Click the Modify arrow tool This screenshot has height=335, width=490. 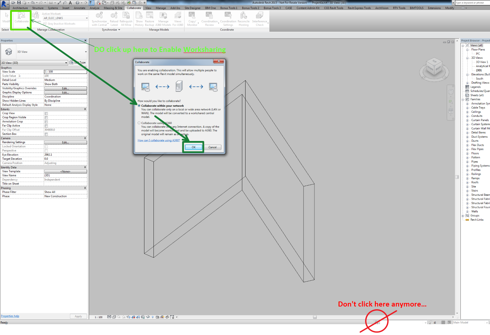6,16
